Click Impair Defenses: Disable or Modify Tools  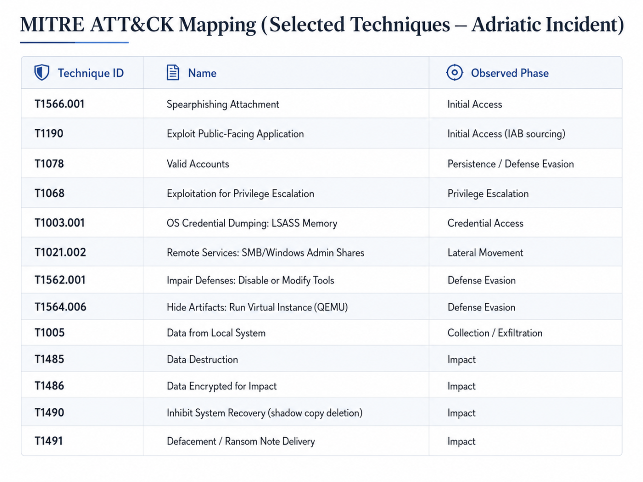[250, 281]
